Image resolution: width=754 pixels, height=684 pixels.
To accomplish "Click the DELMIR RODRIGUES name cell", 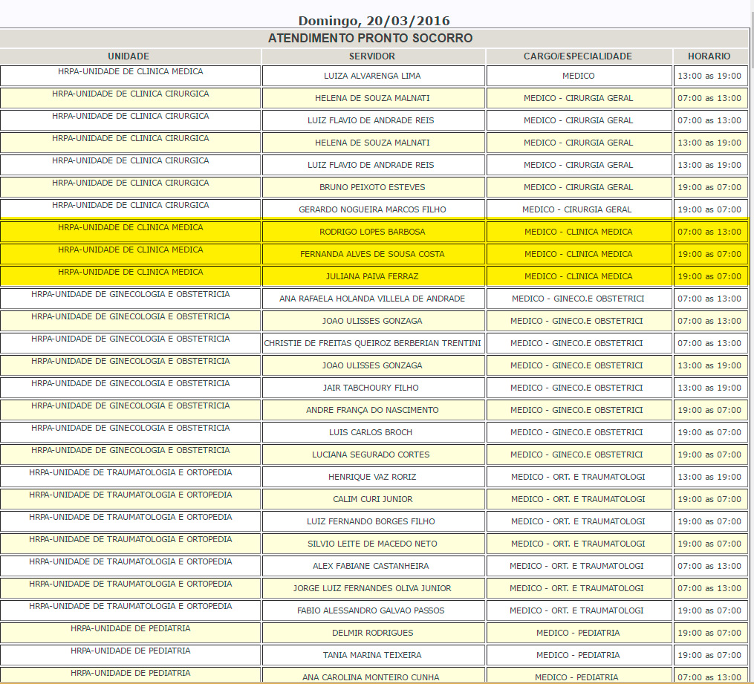I will (x=372, y=633).
